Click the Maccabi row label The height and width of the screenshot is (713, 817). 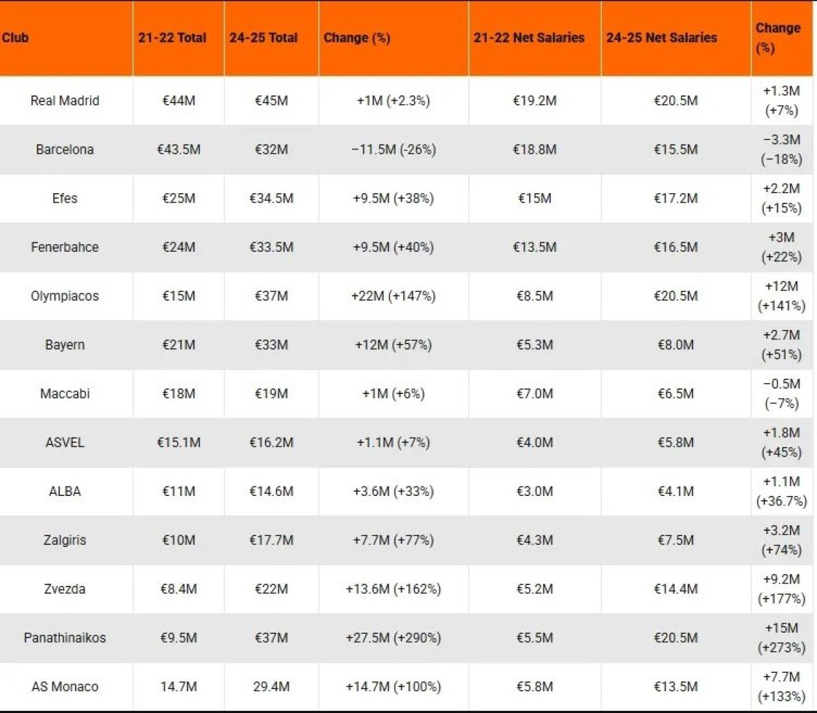(x=65, y=394)
